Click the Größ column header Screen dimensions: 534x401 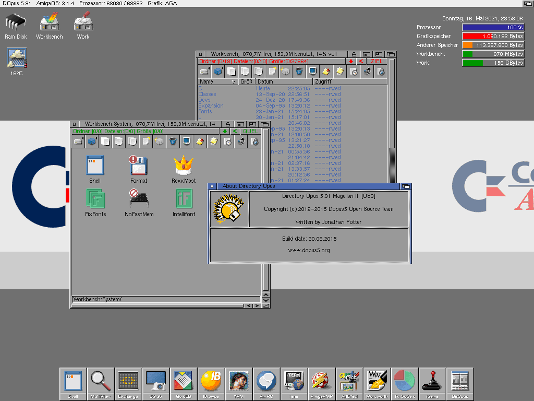click(x=247, y=82)
